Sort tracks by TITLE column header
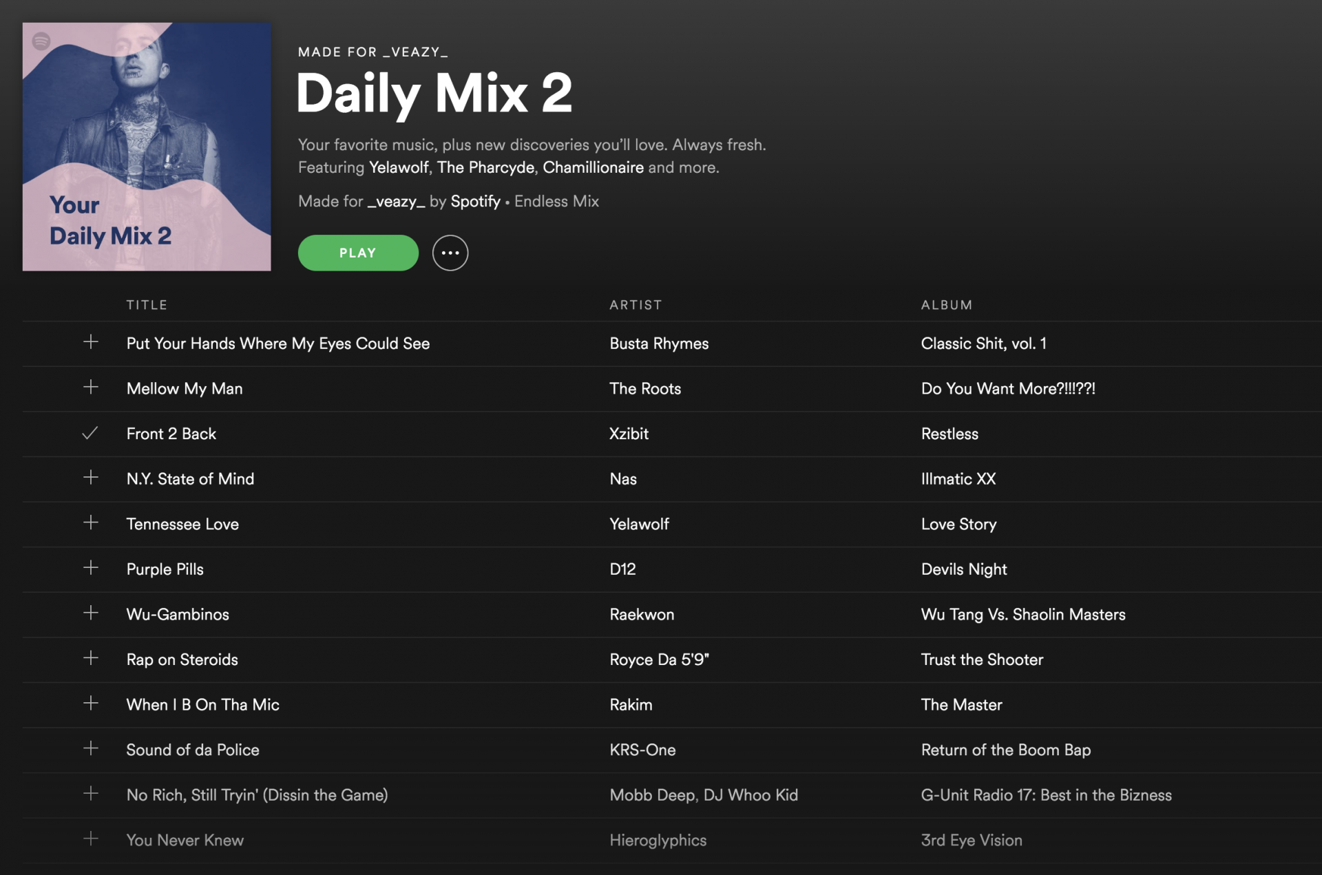 [147, 305]
